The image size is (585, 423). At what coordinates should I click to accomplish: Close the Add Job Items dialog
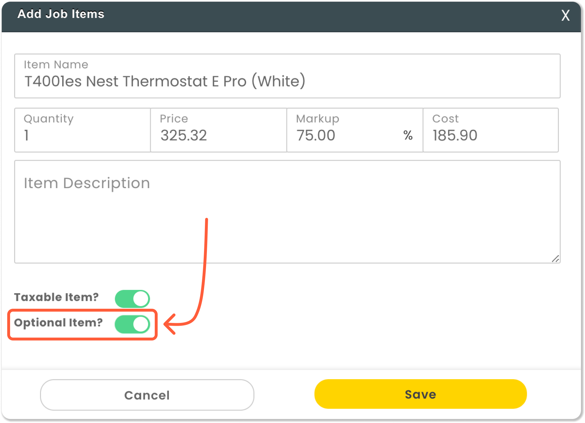pyautogui.click(x=565, y=16)
